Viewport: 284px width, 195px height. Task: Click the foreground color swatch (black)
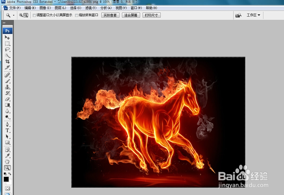point(6,179)
